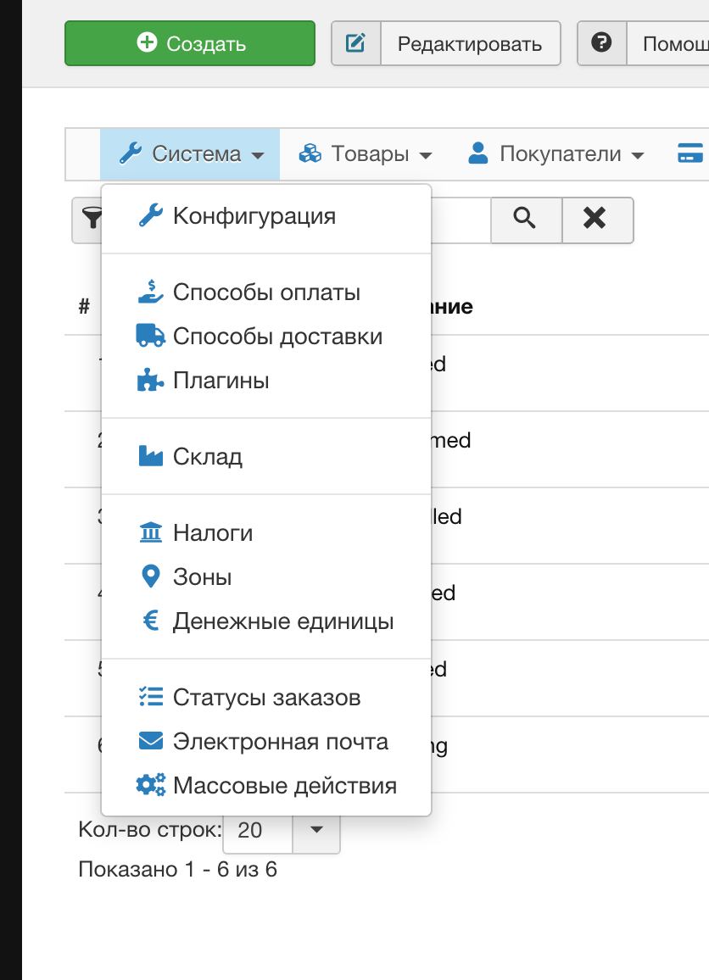Select Статусы заказов menu entry
The height and width of the screenshot is (980, 709).
tap(266, 698)
